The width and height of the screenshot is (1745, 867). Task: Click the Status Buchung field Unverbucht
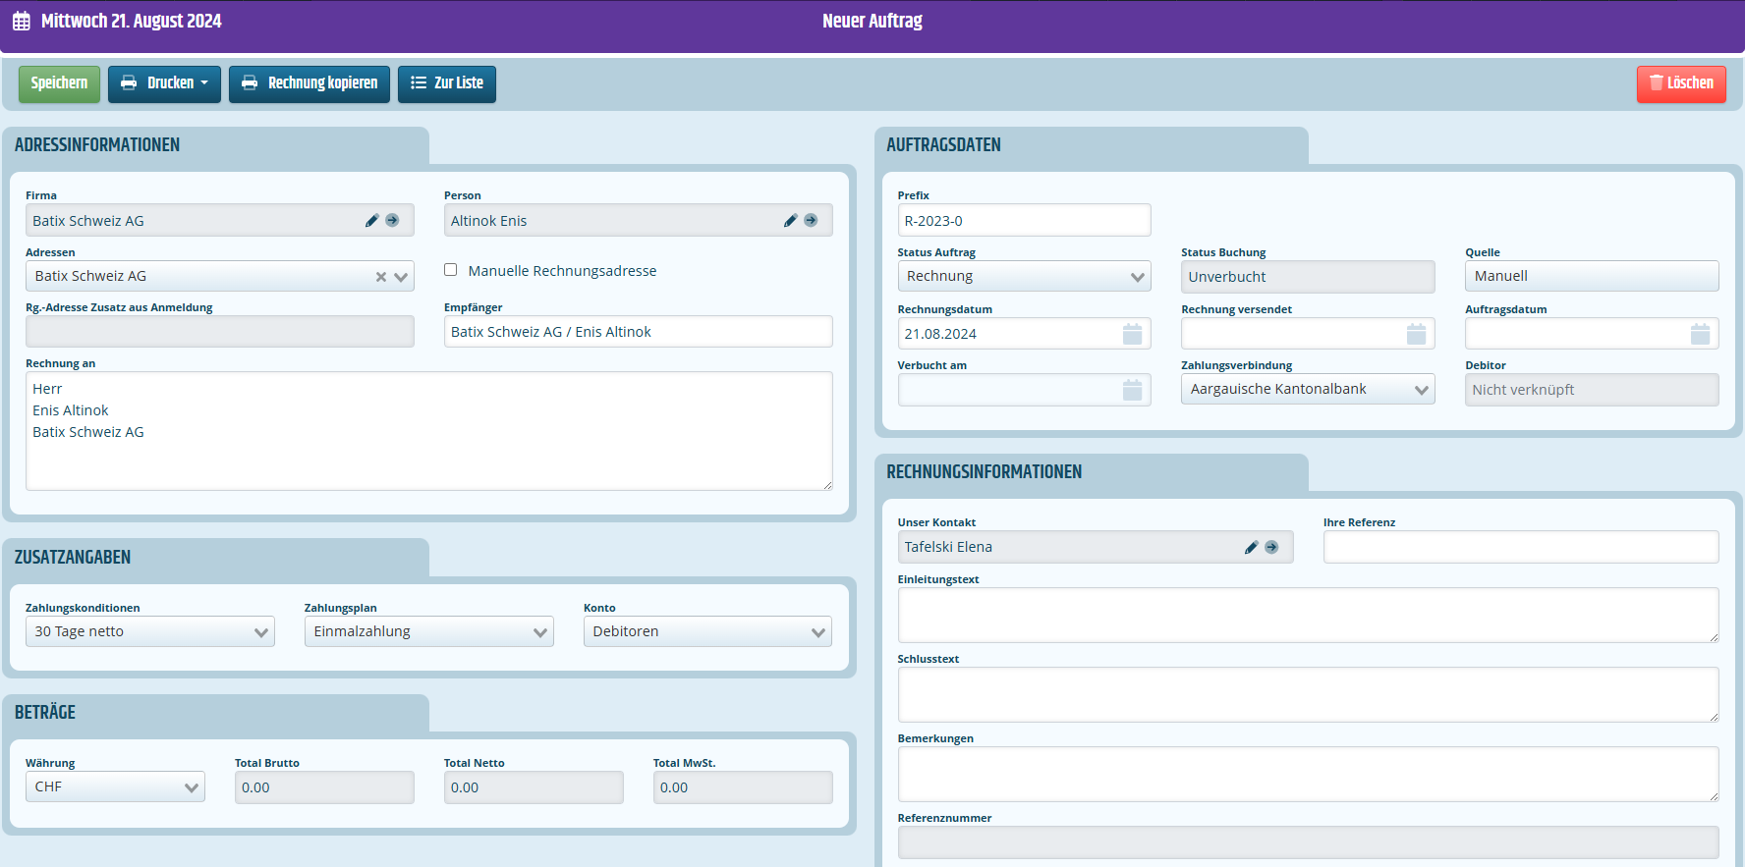(1308, 277)
